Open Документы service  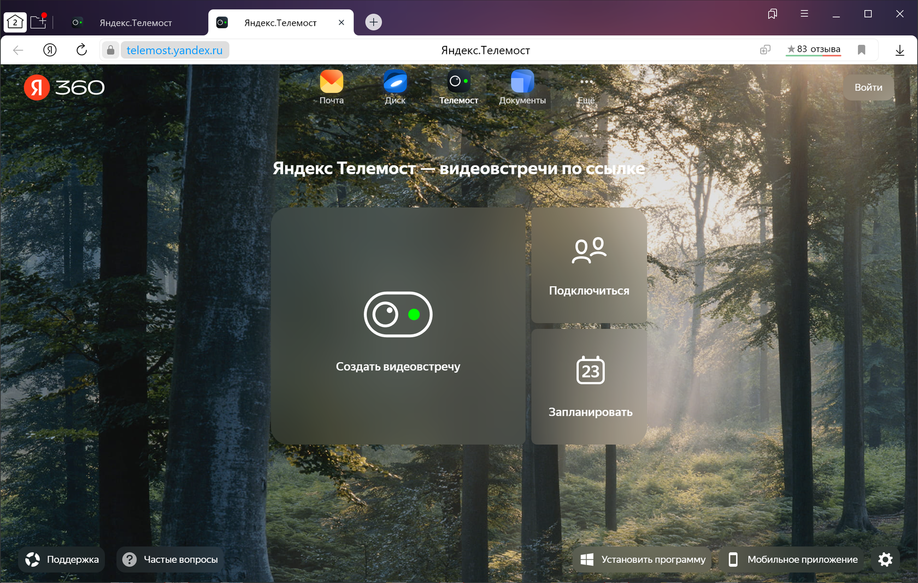click(522, 87)
